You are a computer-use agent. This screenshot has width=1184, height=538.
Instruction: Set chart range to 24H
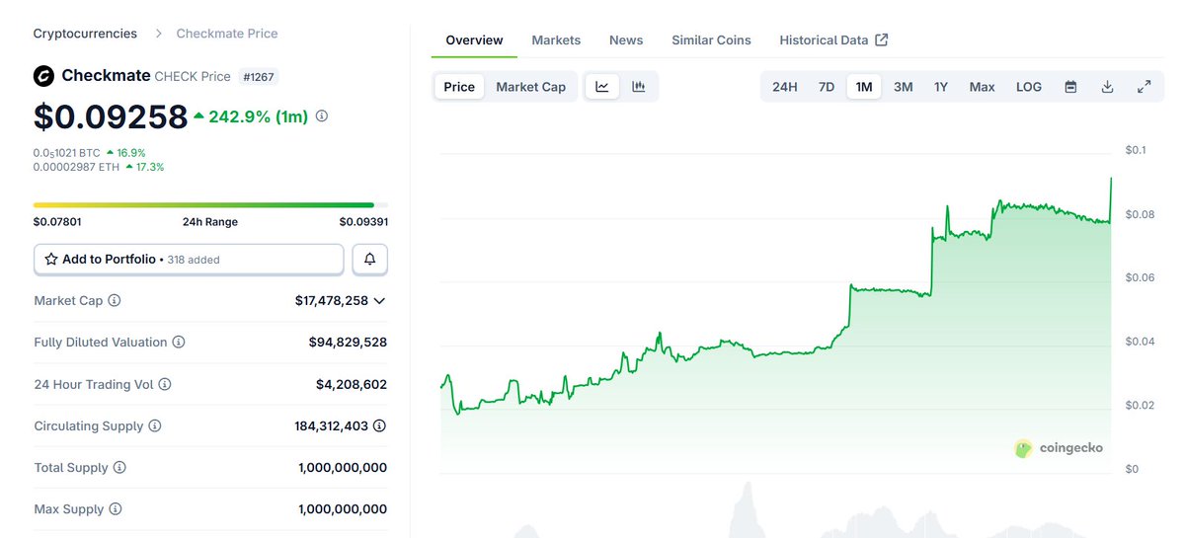(784, 87)
